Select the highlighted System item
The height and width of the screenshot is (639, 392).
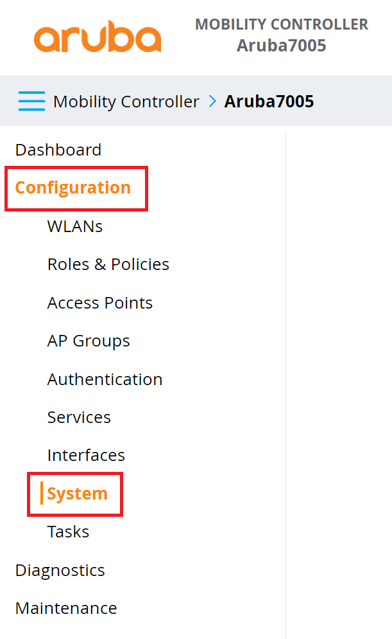pyautogui.click(x=77, y=494)
